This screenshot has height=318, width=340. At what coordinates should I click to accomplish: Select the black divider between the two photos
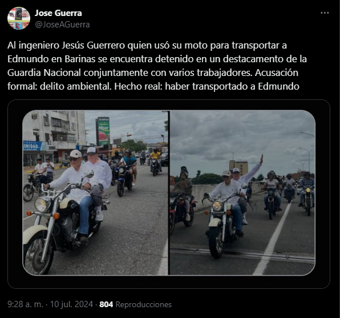(x=169, y=193)
